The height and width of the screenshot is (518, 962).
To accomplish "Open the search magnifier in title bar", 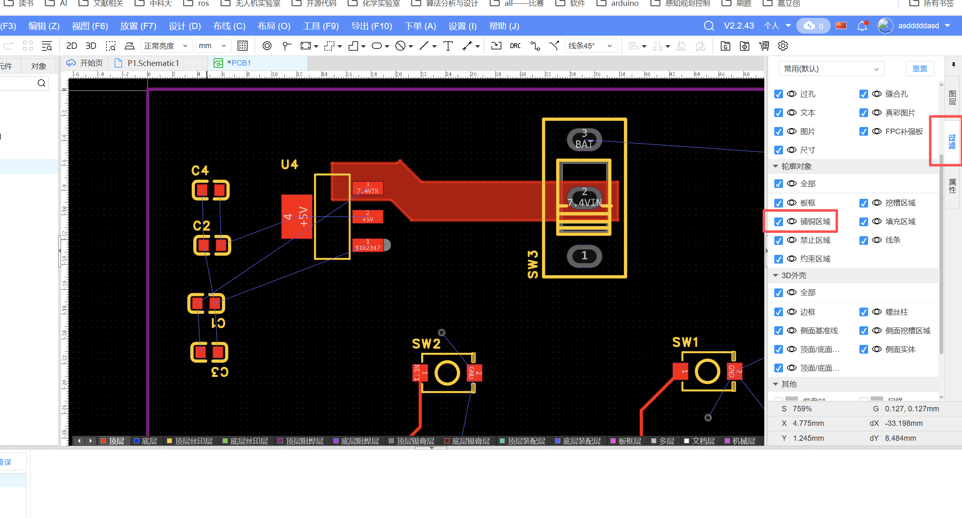I will 709,26.
